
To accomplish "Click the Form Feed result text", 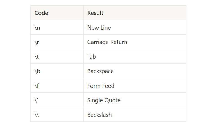I will 101,86.
